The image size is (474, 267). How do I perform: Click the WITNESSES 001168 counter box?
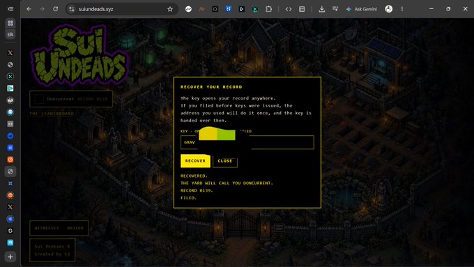coord(59,228)
